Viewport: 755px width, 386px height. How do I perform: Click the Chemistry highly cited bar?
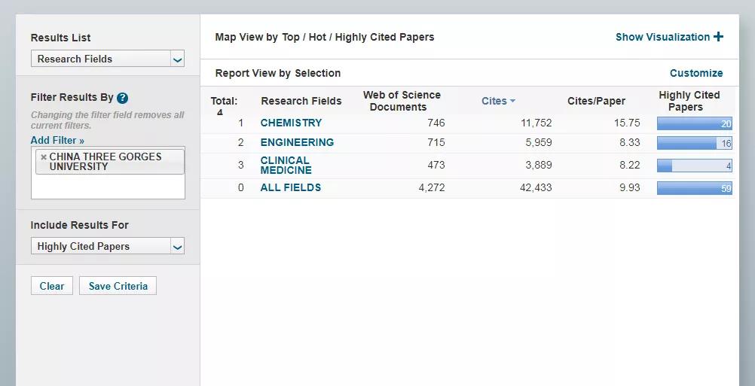point(694,123)
